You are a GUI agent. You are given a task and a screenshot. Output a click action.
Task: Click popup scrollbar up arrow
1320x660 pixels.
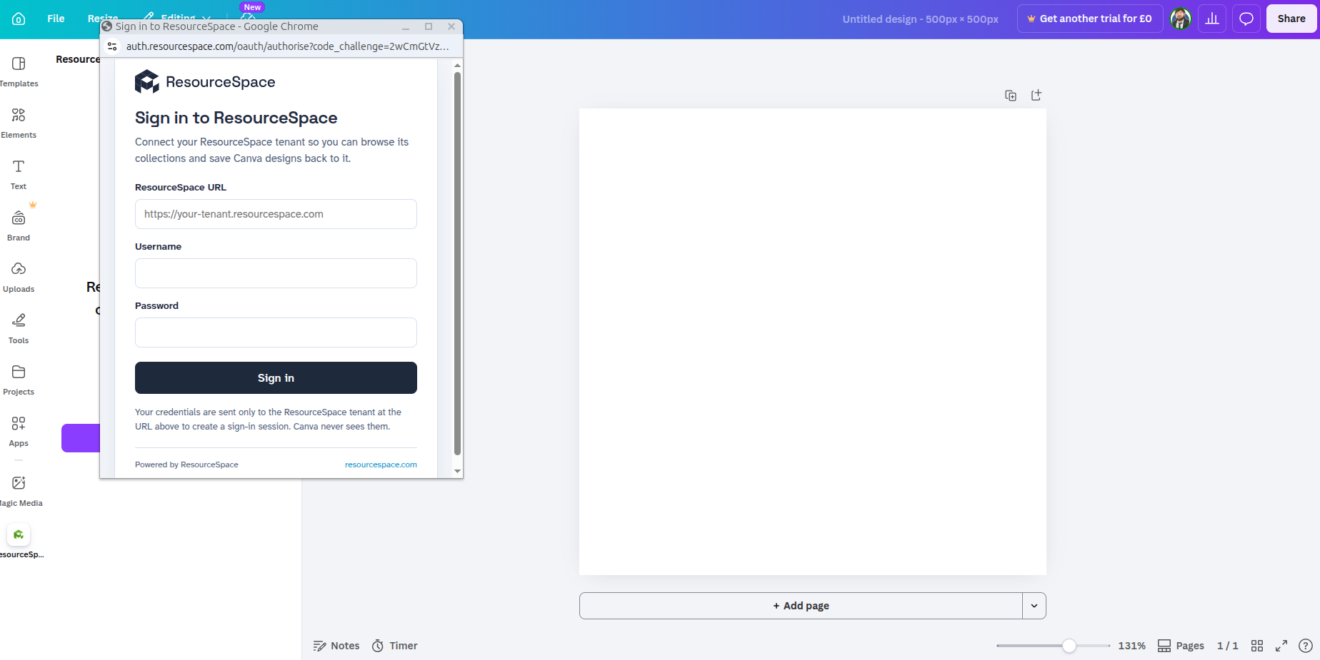click(x=457, y=65)
